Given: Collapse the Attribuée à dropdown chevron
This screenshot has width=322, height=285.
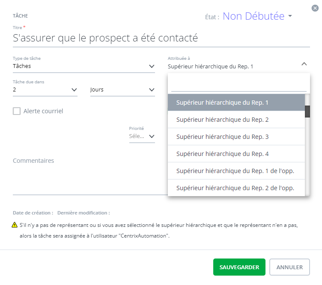Looking at the screenshot, I should pyautogui.click(x=304, y=64).
